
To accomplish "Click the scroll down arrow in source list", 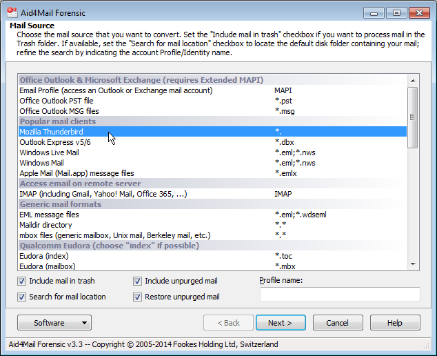I will point(413,264).
